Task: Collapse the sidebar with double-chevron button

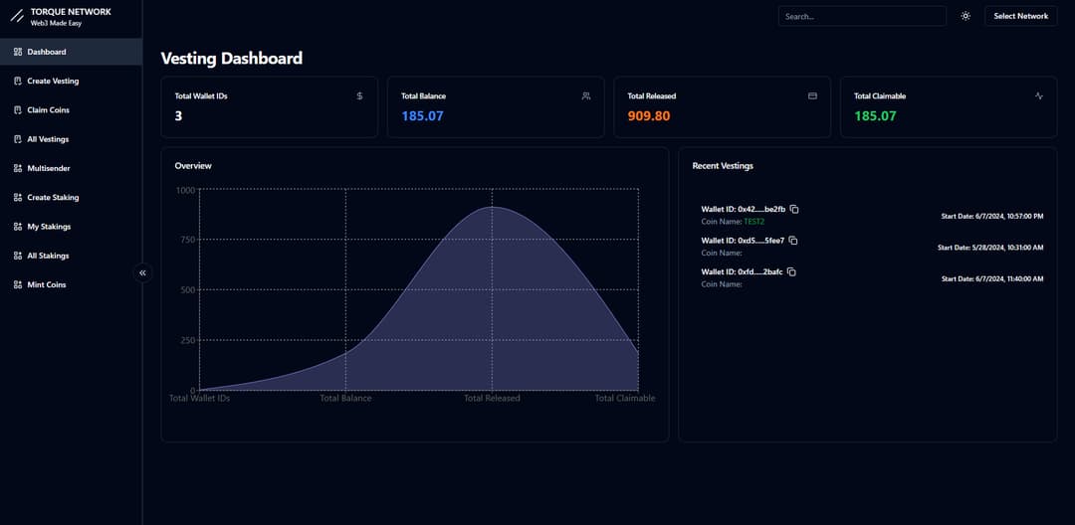Action: 142,272
